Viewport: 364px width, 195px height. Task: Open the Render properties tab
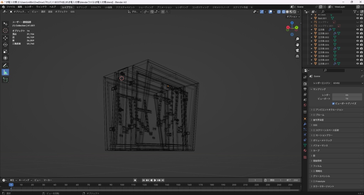(305, 84)
